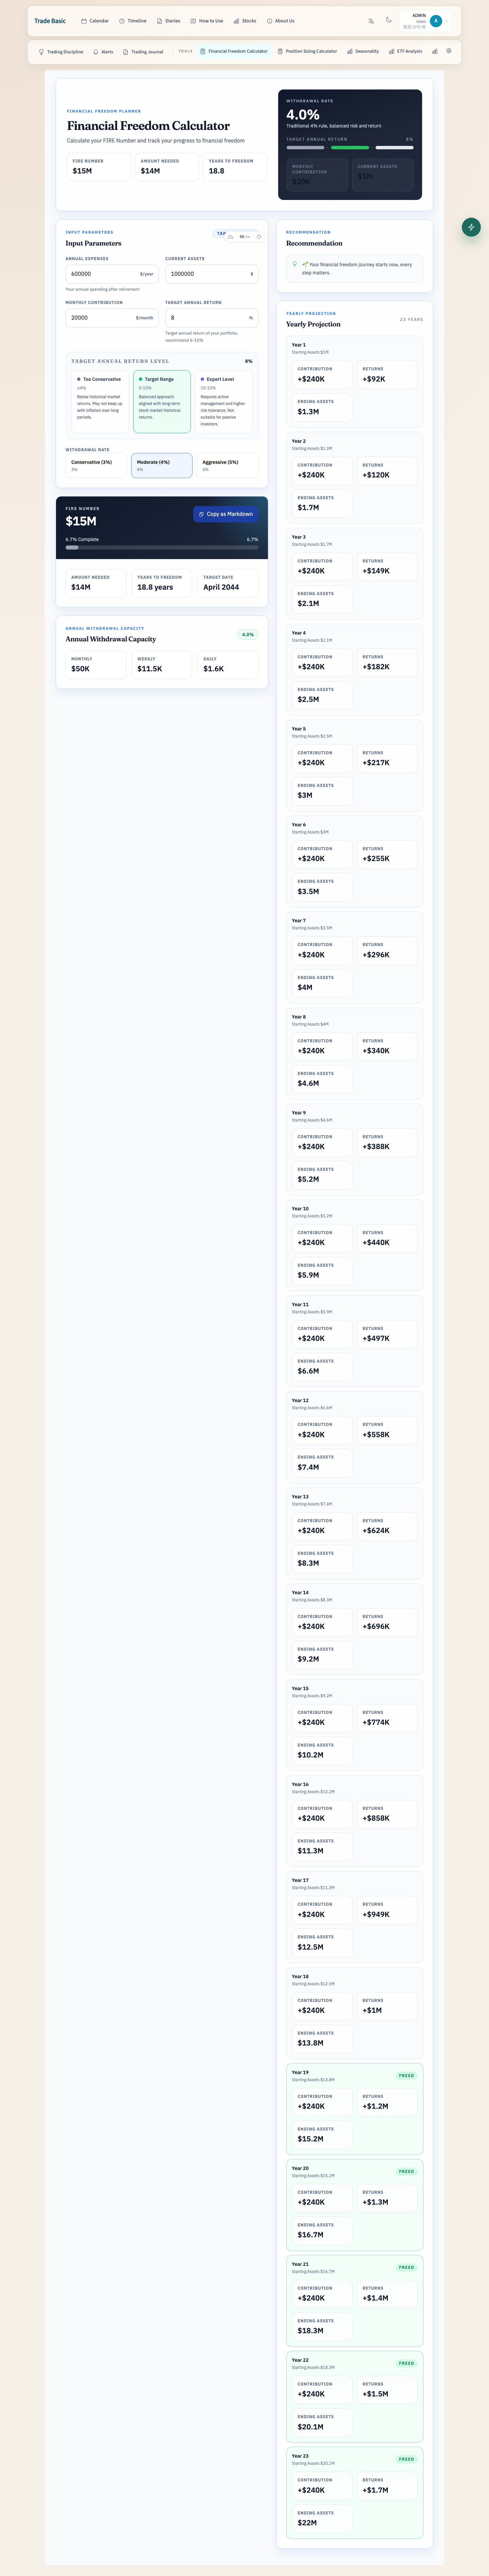This screenshot has width=489, height=2576.
Task: Open the Seasonality tool tab
Action: coord(362,51)
